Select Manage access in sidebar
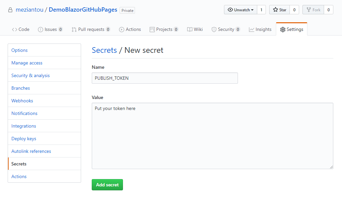This screenshot has height=200, width=342. 27,63
